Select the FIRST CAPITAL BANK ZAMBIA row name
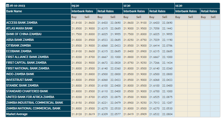Screen dimensions: 223x120 pyautogui.click(x=26, y=63)
